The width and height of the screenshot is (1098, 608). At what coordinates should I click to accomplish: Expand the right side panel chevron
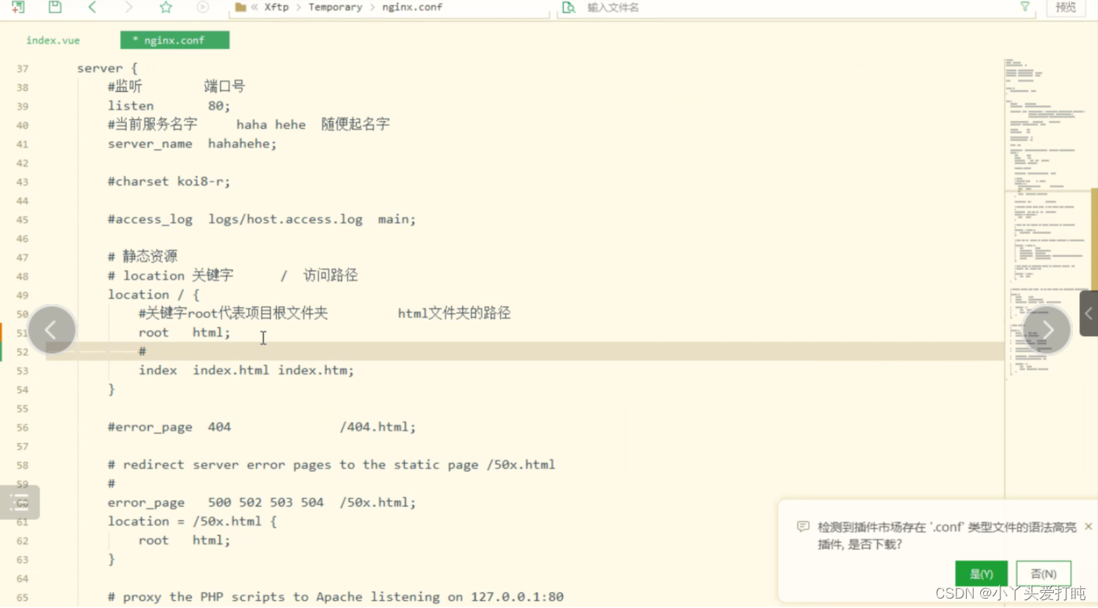coord(1089,313)
